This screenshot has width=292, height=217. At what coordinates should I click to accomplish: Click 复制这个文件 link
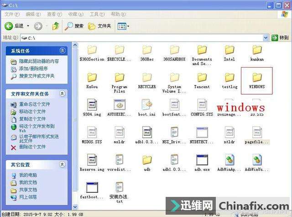click(x=32, y=119)
